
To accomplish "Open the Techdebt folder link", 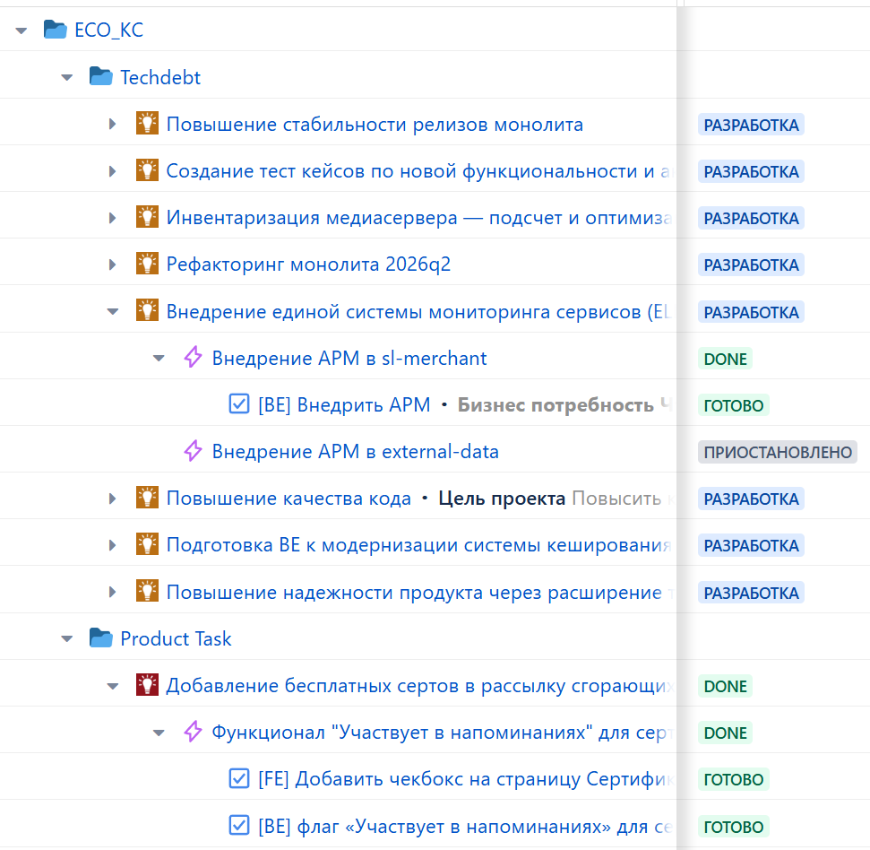I will [x=160, y=77].
